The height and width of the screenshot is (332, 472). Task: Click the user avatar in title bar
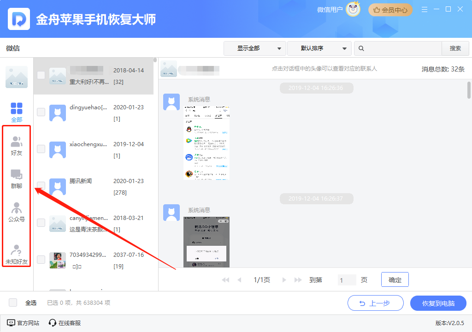pyautogui.click(x=353, y=9)
